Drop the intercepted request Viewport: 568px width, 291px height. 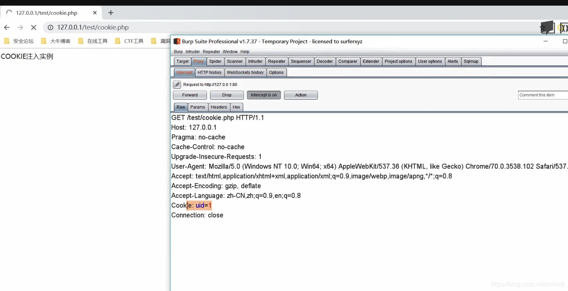pyautogui.click(x=227, y=95)
